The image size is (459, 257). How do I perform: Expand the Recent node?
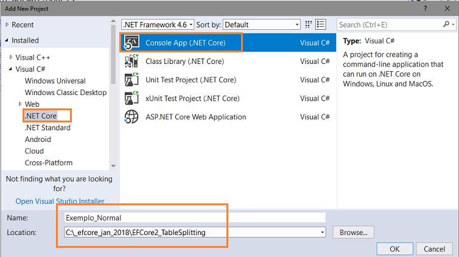pos(7,24)
